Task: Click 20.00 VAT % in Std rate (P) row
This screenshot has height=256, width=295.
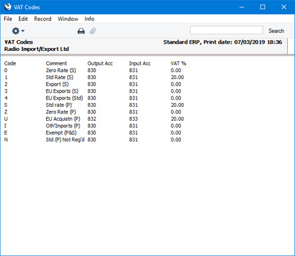Action: click(x=178, y=105)
